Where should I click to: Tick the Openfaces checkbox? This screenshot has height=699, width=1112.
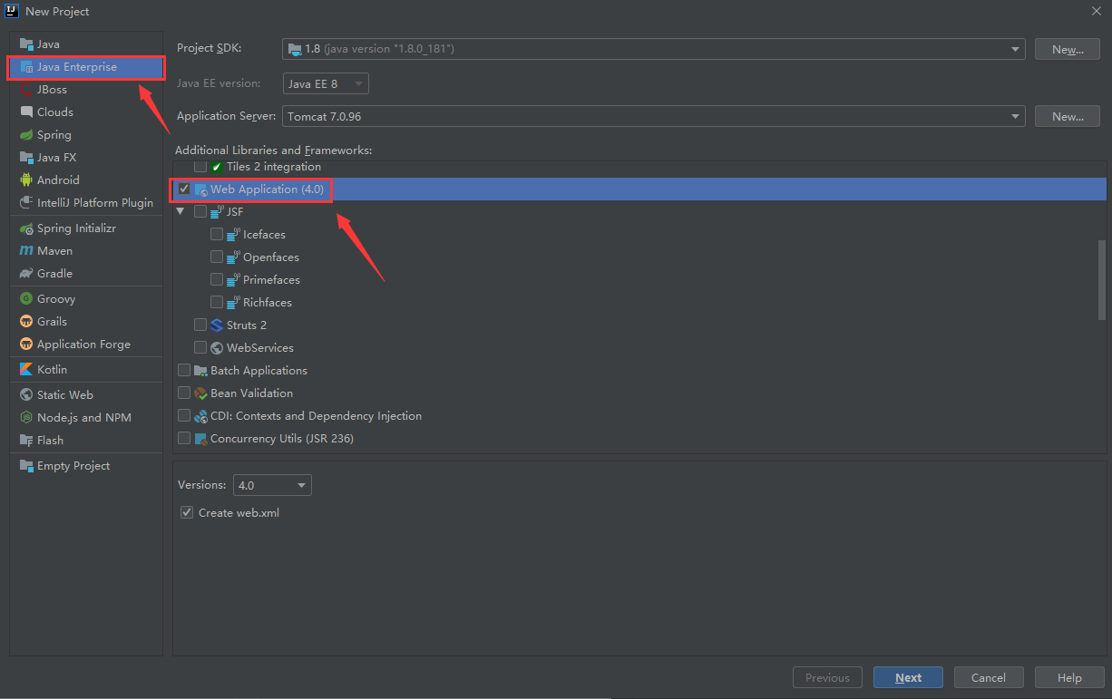(217, 257)
